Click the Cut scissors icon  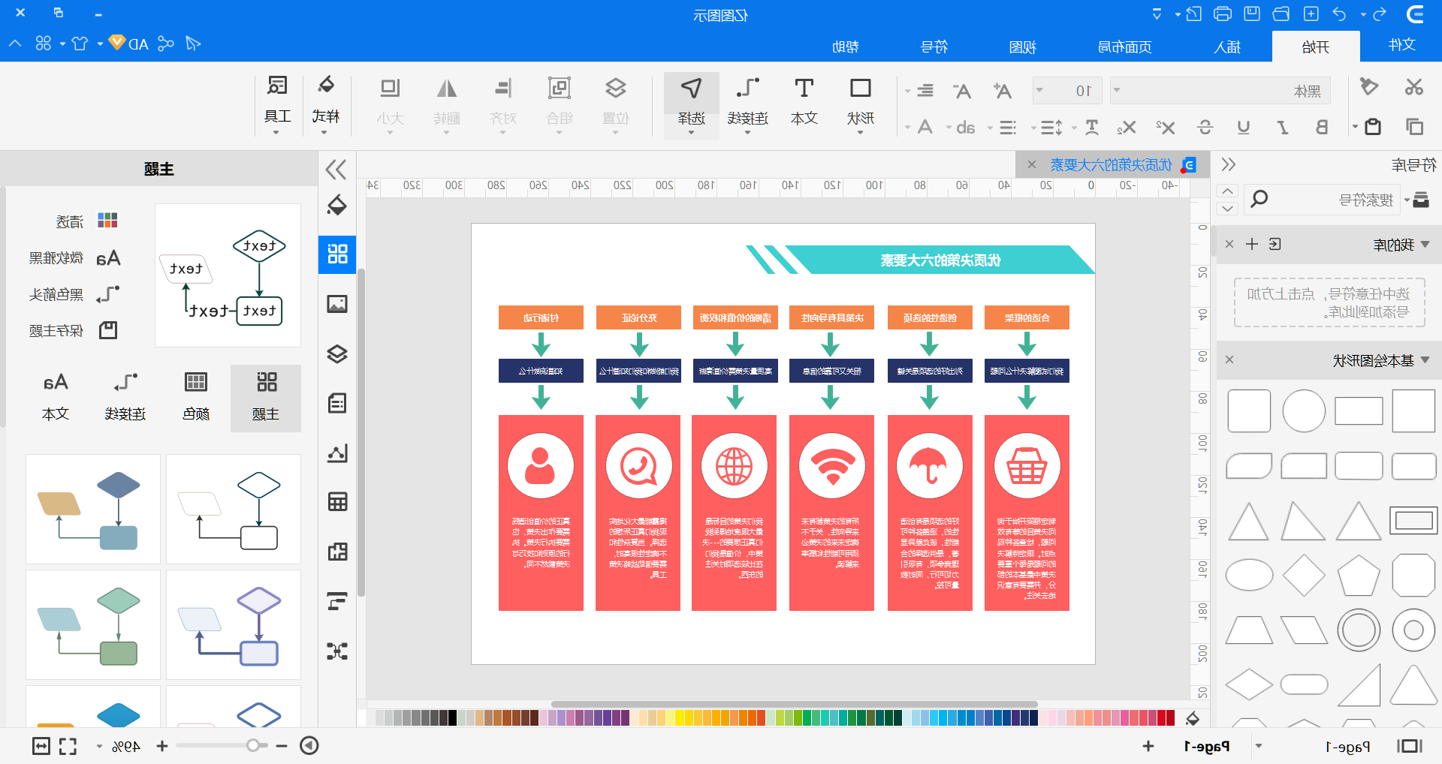1414,87
